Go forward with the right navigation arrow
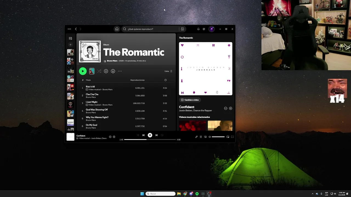This screenshot has width=351, height=197. tap(80, 29)
